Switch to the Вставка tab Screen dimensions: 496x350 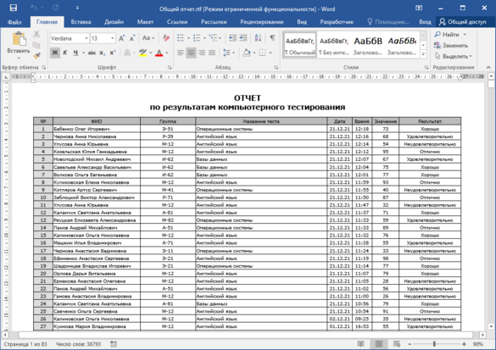81,22
